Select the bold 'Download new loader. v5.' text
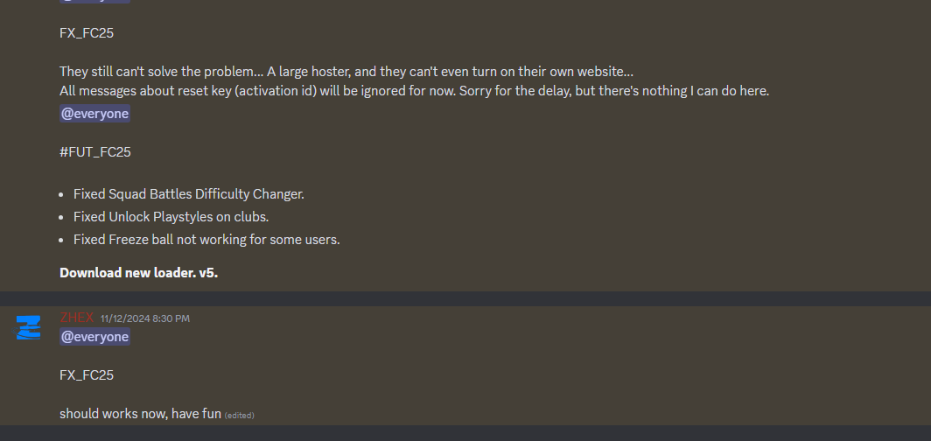931x441 pixels. [138, 273]
